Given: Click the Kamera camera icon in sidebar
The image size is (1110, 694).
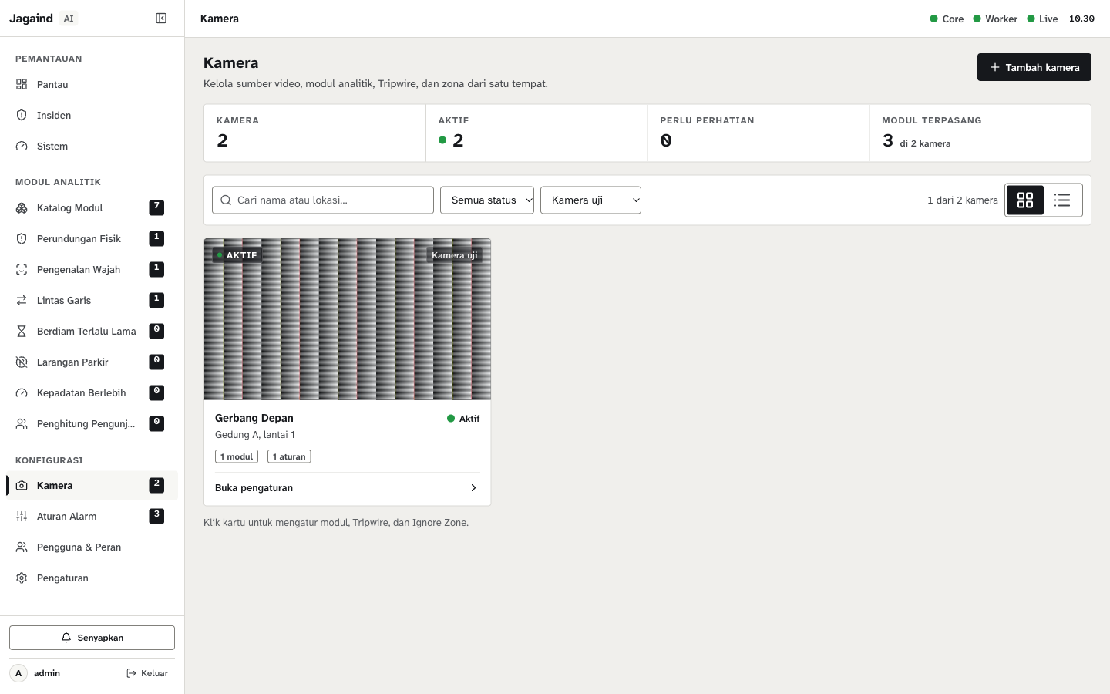Looking at the screenshot, I should tap(22, 485).
